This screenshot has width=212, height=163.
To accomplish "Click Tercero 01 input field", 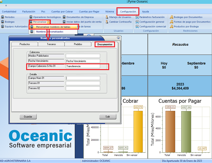I will [83, 83].
